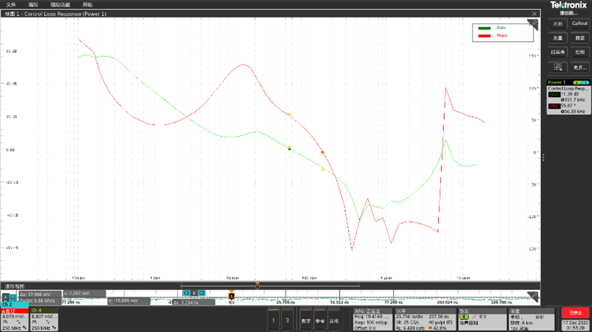Open the 采集 (Acquisition) settings badge
Screen dimensions: 592x332
532,320
